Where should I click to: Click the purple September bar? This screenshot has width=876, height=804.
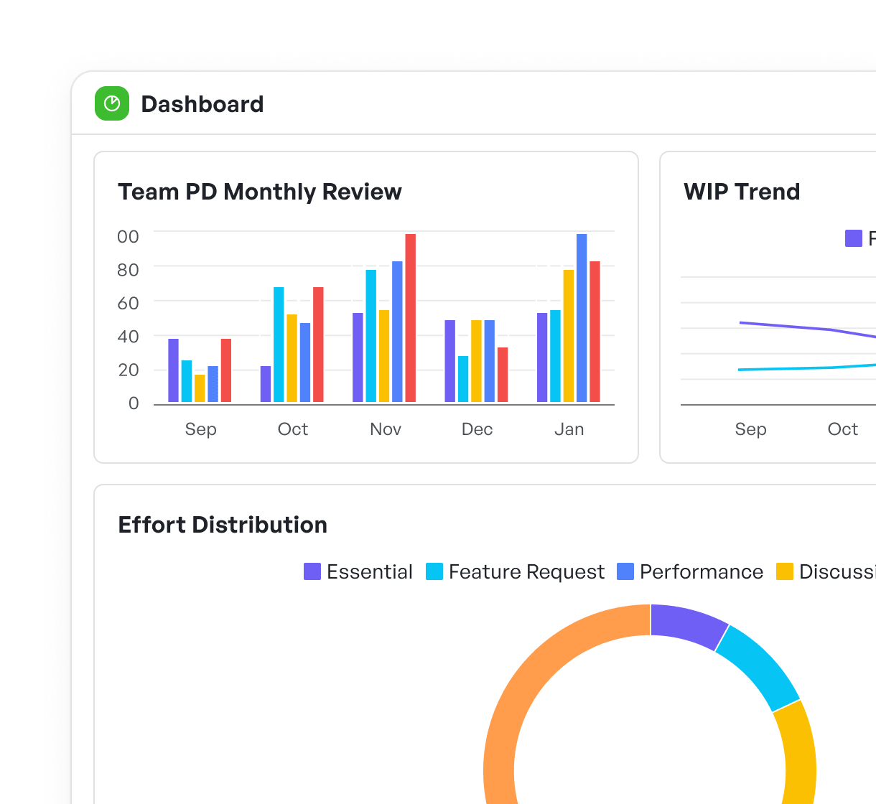[173, 370]
